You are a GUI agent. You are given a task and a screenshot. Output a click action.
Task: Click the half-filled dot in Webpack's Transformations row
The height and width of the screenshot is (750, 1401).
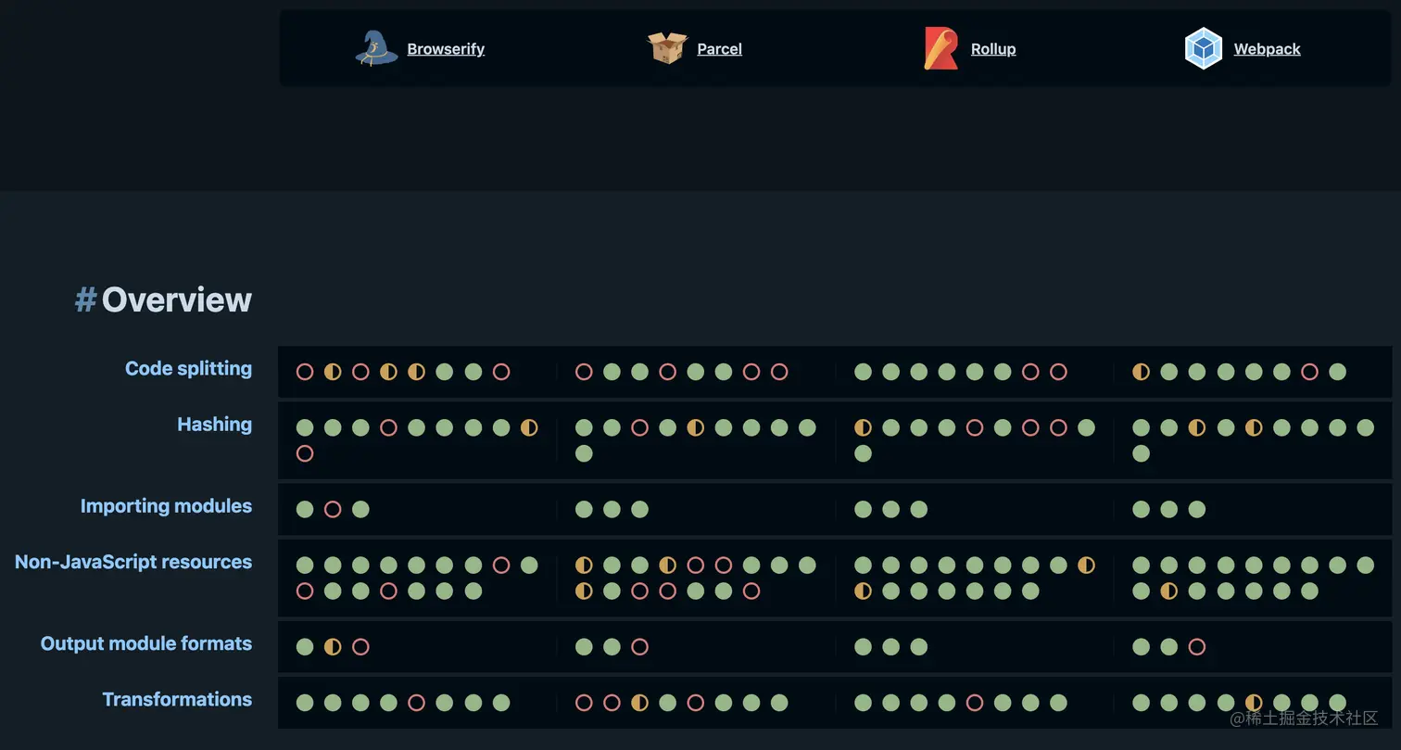point(1254,703)
